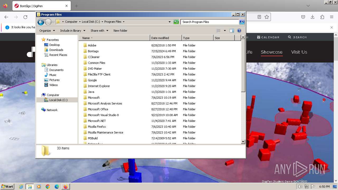Click the file list scroll up arrow
338x190 pixels.
243,37
